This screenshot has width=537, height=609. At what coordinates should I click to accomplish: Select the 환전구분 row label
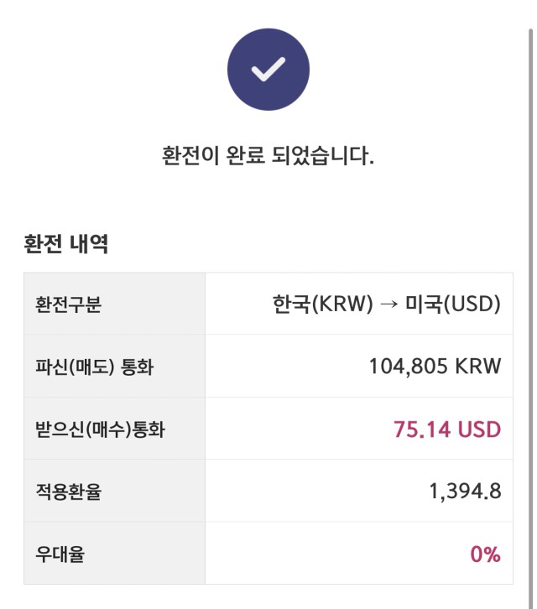tap(69, 304)
